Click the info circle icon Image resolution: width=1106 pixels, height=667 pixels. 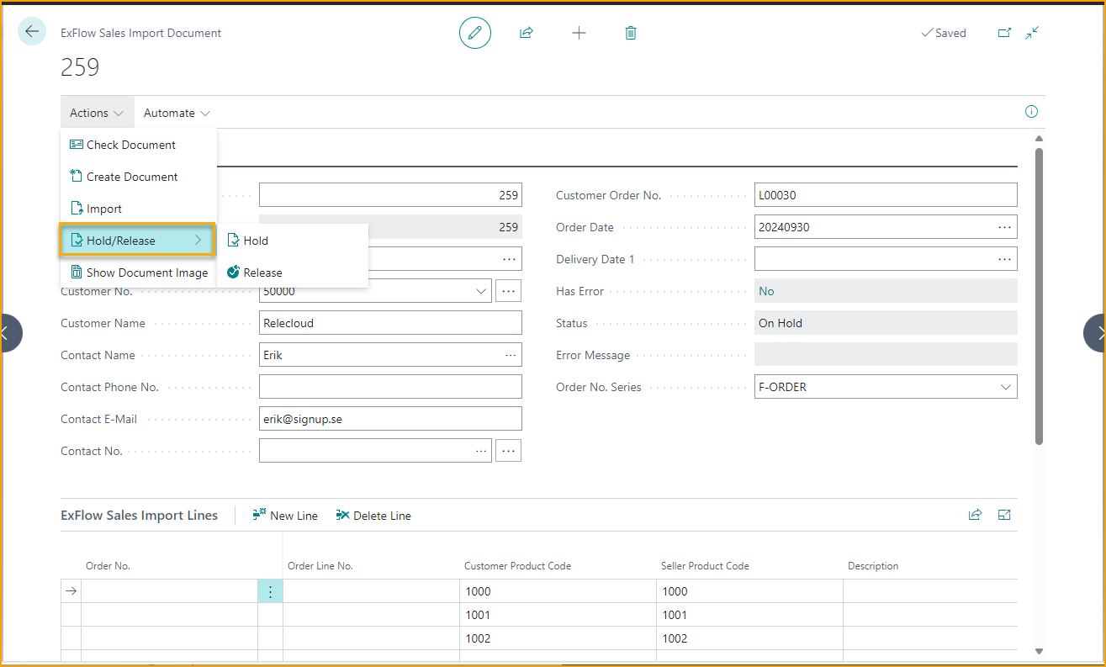pyautogui.click(x=1031, y=112)
